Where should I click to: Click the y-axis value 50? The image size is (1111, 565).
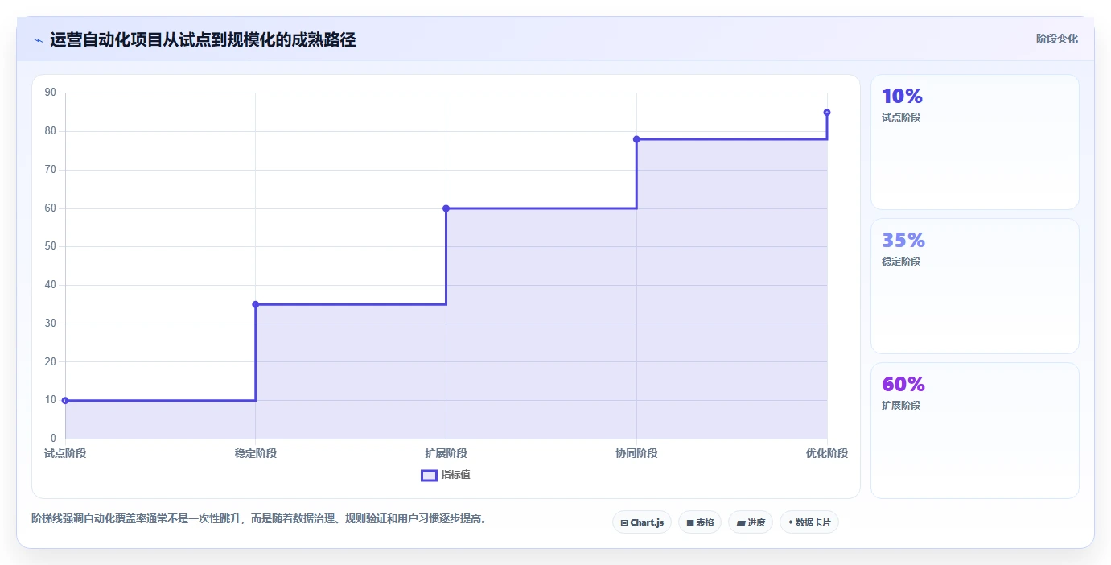51,246
